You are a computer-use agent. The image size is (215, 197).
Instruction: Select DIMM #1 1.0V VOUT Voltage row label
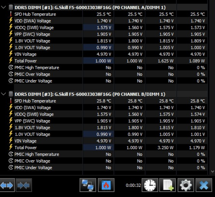32,47
